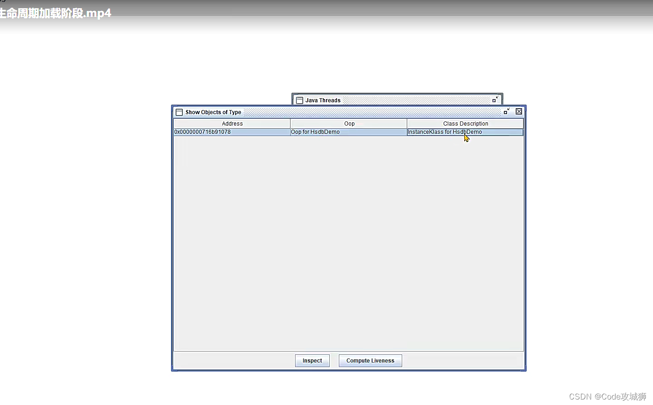653x405 pixels.
Task: Maximize the Show Objects of Type window
Action: 507,111
